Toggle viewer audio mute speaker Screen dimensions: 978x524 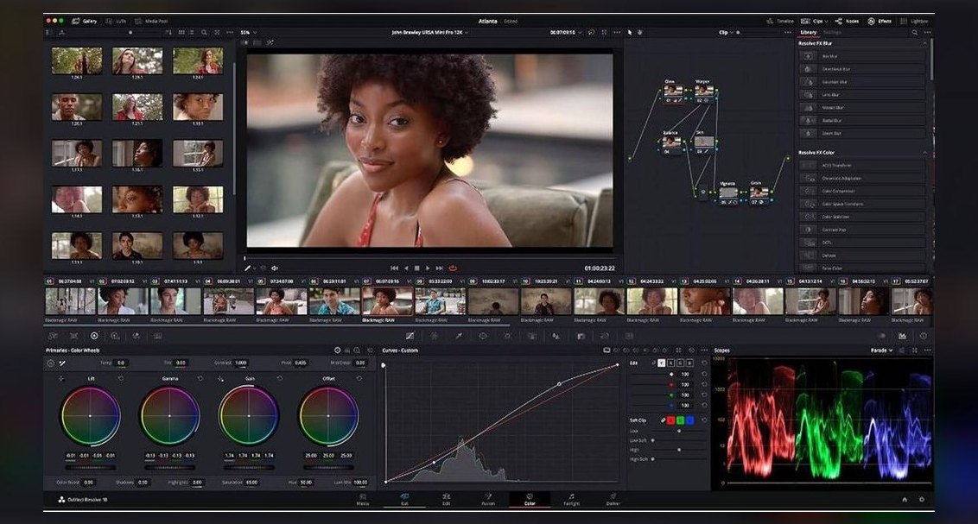(x=275, y=268)
